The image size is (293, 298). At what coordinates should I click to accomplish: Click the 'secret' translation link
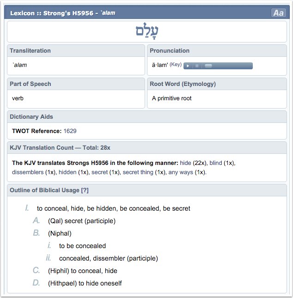[99, 172]
